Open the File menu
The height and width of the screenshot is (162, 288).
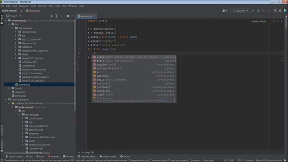[2, 6]
